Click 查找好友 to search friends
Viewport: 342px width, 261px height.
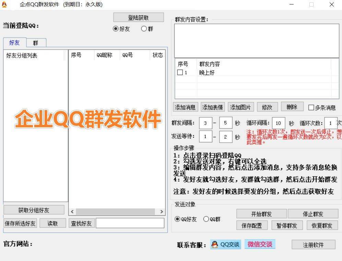81,223
